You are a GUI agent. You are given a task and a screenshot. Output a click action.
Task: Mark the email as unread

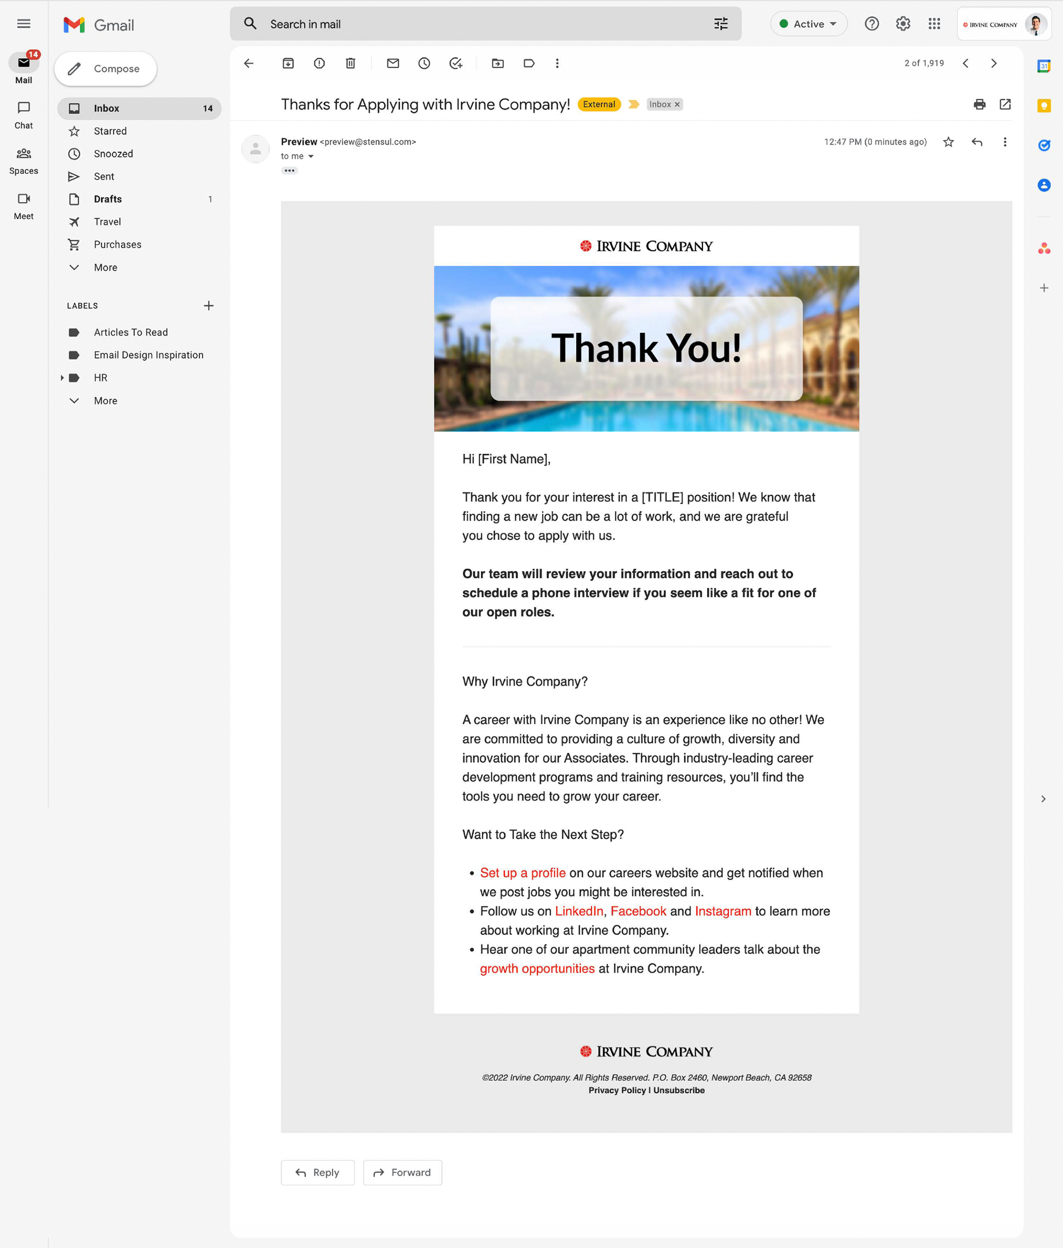[x=393, y=63]
